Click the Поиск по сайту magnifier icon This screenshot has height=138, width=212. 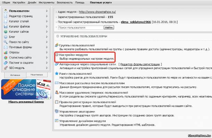tap(6, 42)
